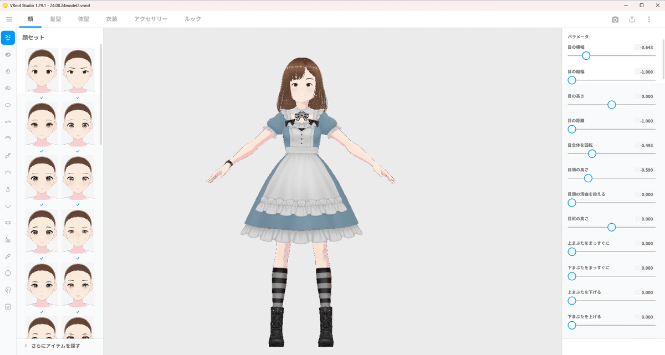The height and width of the screenshot is (355, 665).
Task: Click the 目頭の高さ slider handle
Action: [x=588, y=178]
